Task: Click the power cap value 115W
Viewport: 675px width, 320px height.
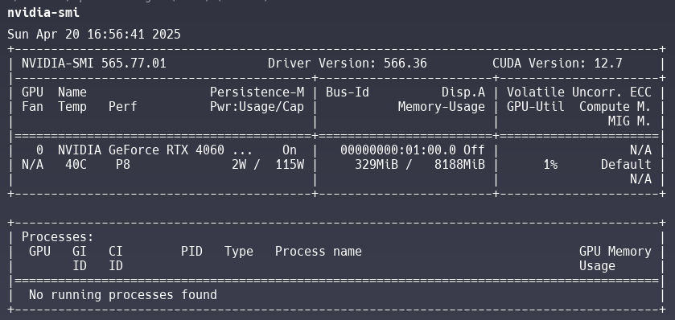Action: click(290, 165)
